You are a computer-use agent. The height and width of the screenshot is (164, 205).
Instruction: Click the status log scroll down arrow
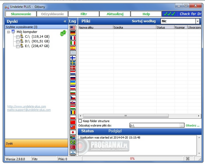point(199,153)
